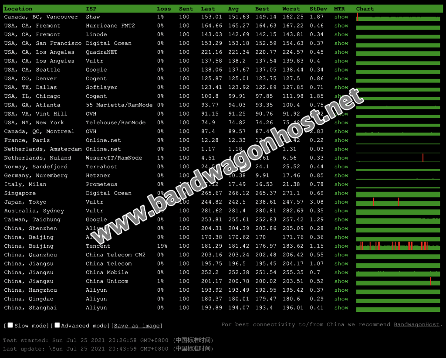Show MTR for Hangzhou Aliyun row
The width and height of the screenshot is (446, 358).
point(341,290)
